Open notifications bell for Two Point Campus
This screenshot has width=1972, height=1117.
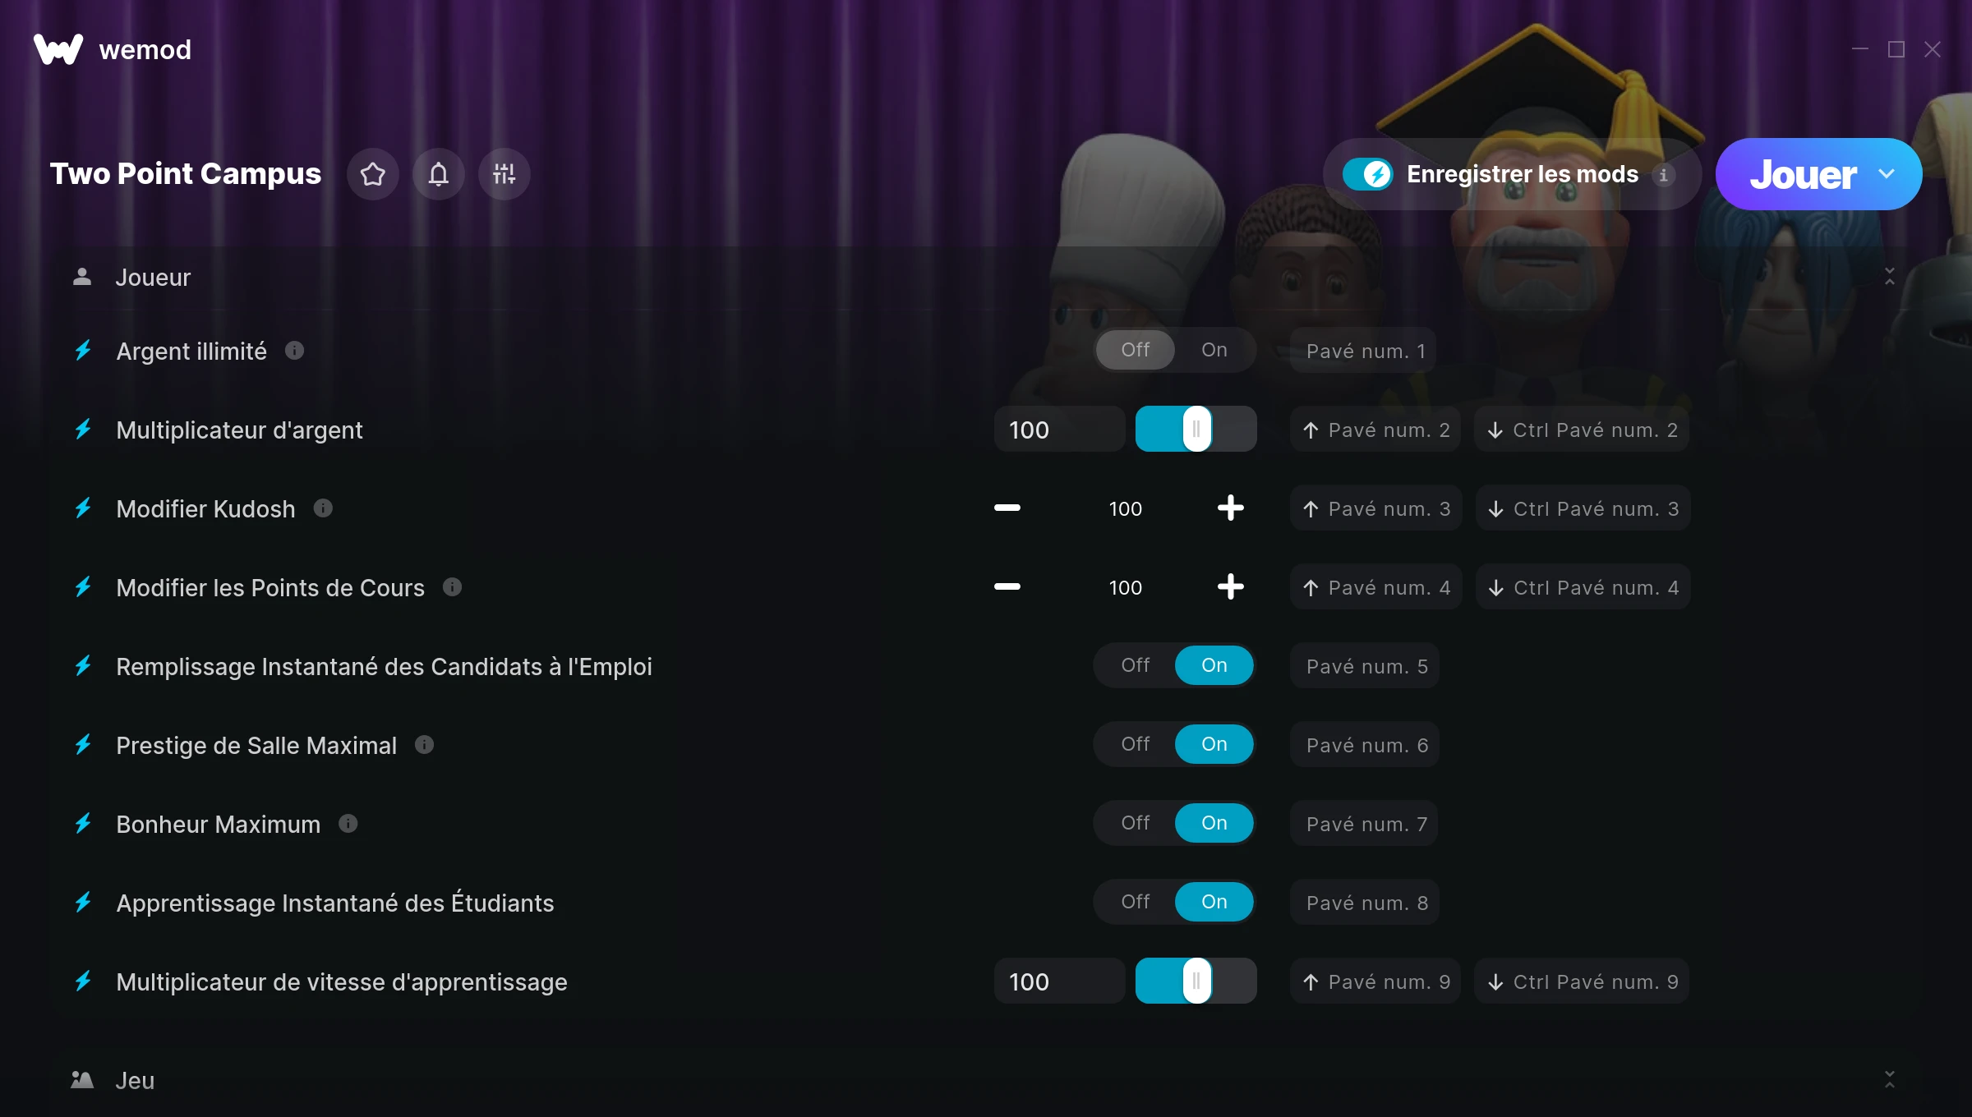pos(439,174)
